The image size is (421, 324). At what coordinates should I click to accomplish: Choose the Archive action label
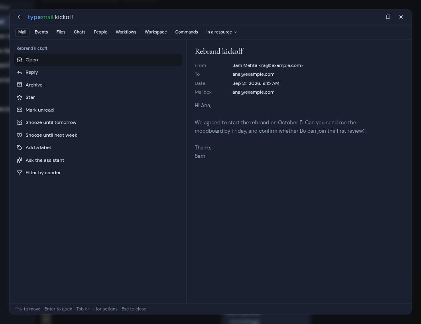[x=34, y=85]
